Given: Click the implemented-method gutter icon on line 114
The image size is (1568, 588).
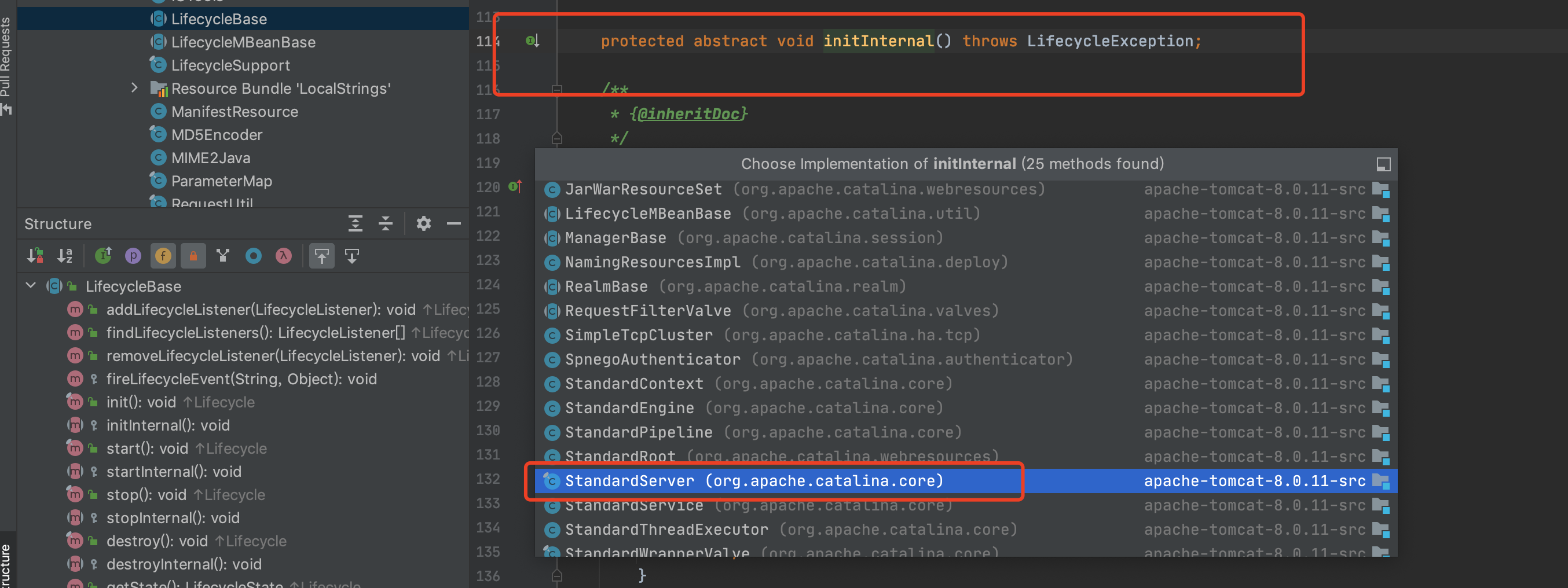Looking at the screenshot, I should (532, 42).
